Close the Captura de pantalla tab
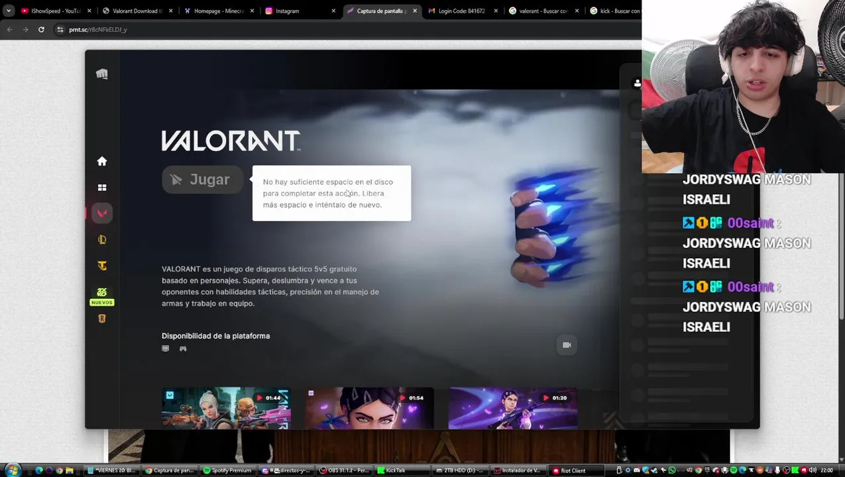 (415, 11)
